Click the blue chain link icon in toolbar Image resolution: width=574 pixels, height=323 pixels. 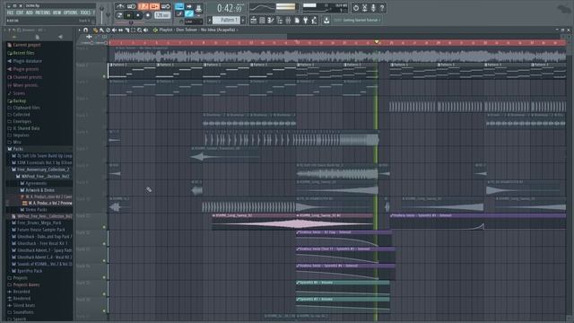point(189,14)
